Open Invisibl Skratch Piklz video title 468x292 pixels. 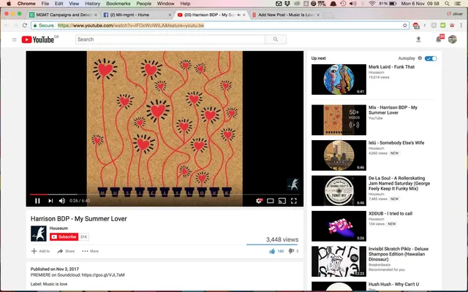click(x=399, y=254)
